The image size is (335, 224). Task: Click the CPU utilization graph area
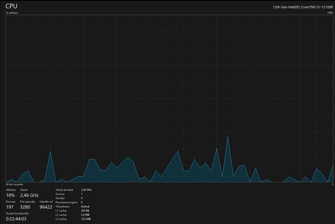click(x=170, y=98)
